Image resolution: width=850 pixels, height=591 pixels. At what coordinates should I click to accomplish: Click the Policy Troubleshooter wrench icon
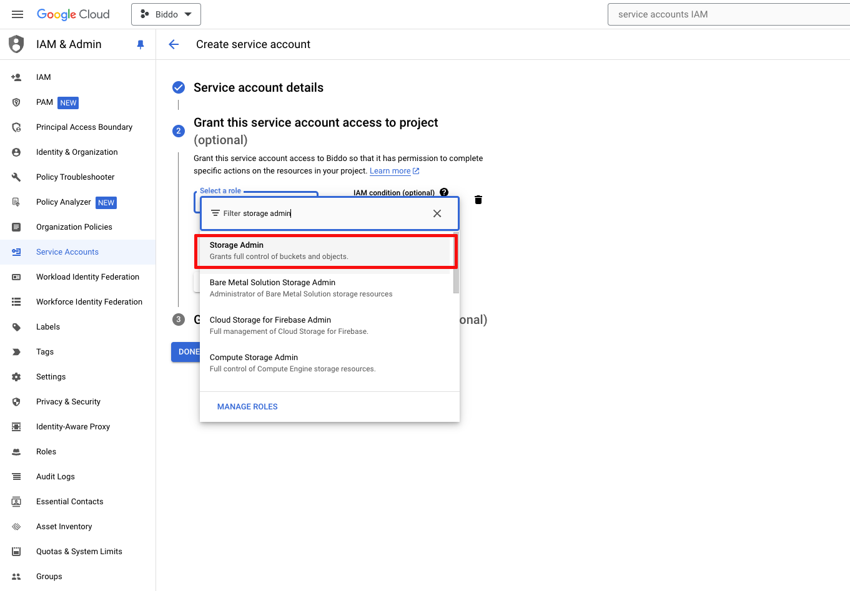tap(16, 177)
